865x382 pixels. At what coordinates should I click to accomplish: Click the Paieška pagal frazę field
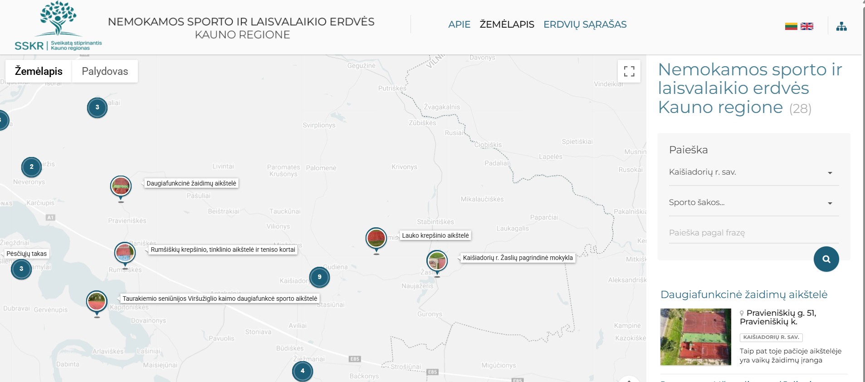pos(753,233)
